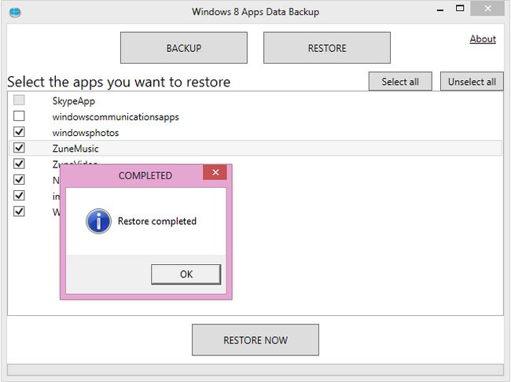511x382 pixels.
Task: Check the windowscommunicationsapps checkbox
Action: tap(19, 116)
